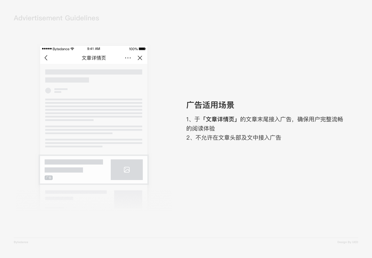Click the Adviertisement Guidelines heading

click(56, 18)
